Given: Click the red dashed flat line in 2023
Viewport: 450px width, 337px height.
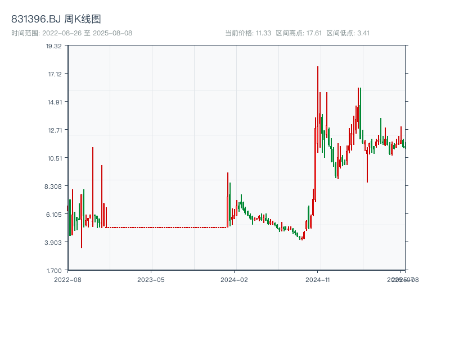Looking at the screenshot, I should (x=166, y=227).
